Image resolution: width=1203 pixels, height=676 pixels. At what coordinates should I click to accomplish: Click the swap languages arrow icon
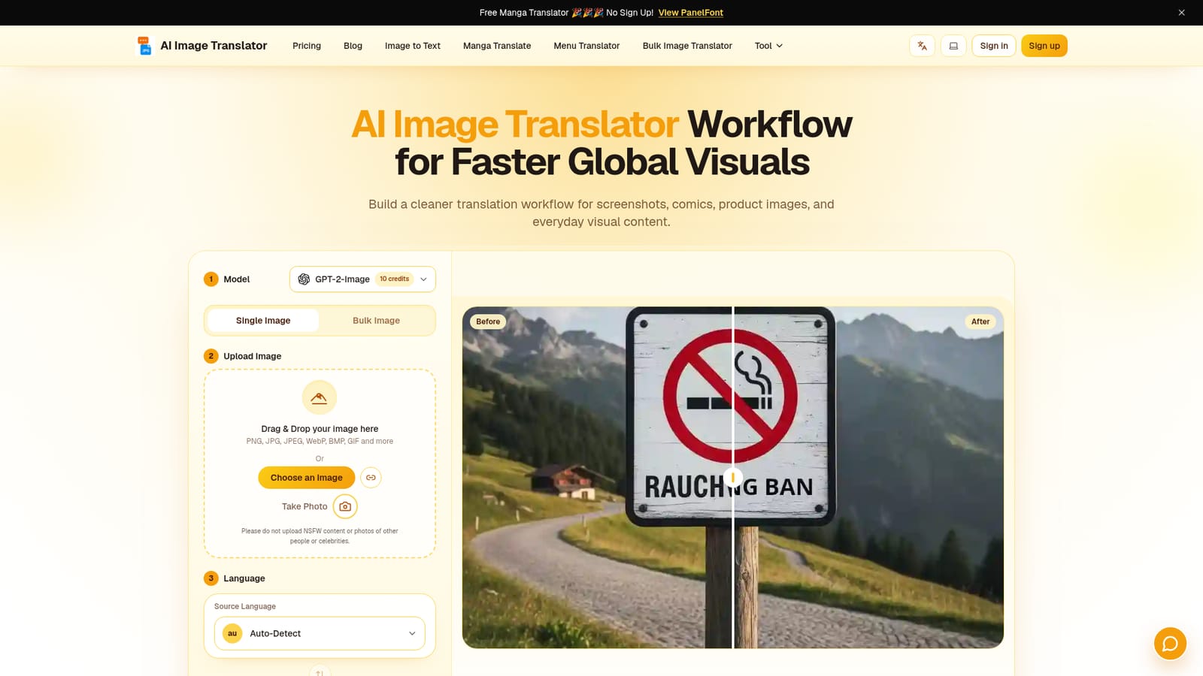pos(320,671)
